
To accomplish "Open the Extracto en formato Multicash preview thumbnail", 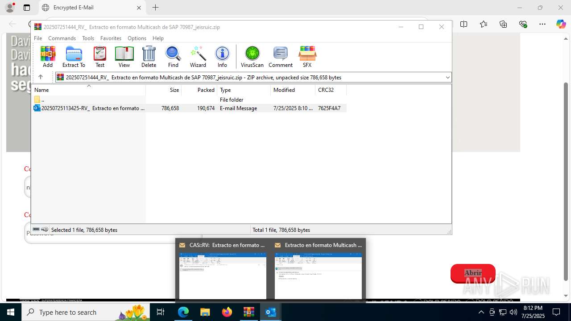I will (318, 270).
